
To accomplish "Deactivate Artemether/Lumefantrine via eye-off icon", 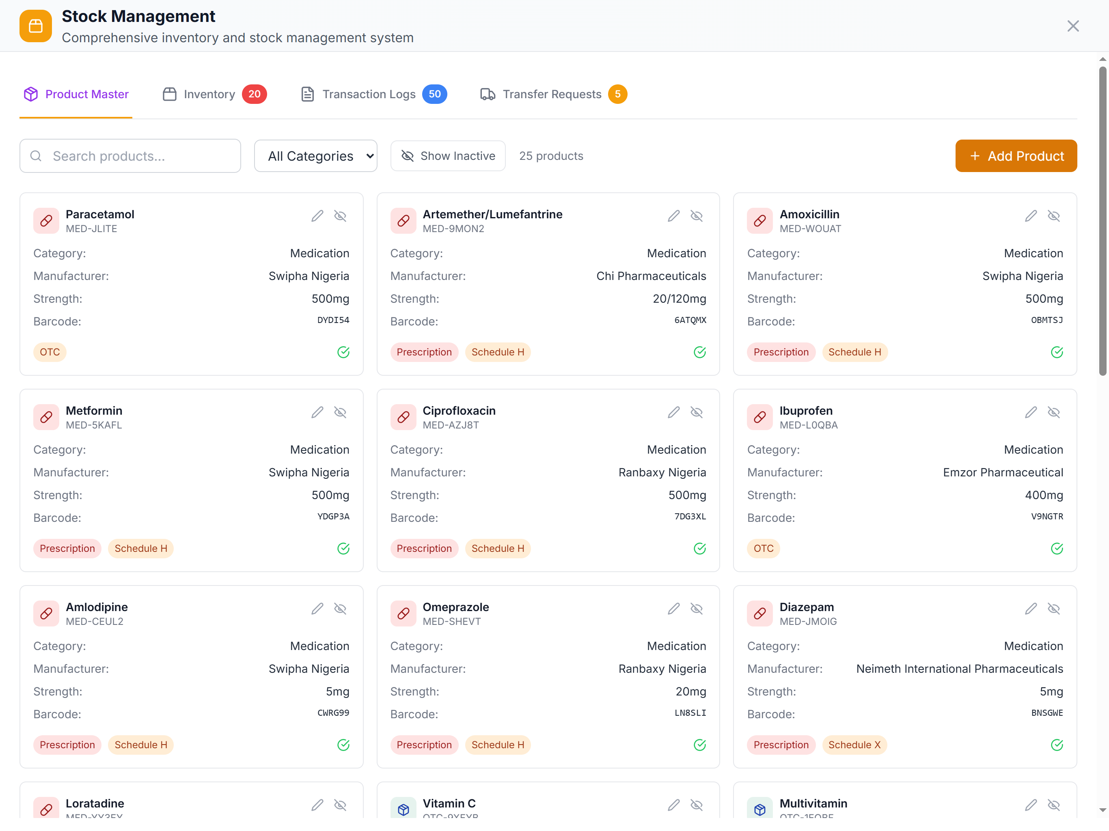I will pyautogui.click(x=697, y=216).
